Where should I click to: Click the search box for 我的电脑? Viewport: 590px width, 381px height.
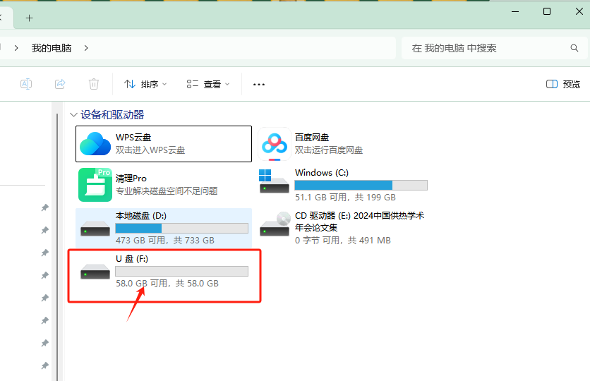pyautogui.click(x=487, y=48)
